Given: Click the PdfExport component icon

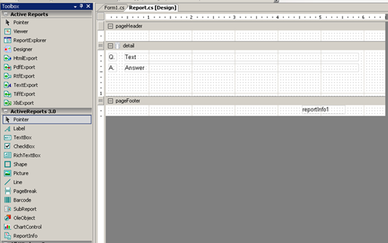Looking at the screenshot, I should click(8, 67).
